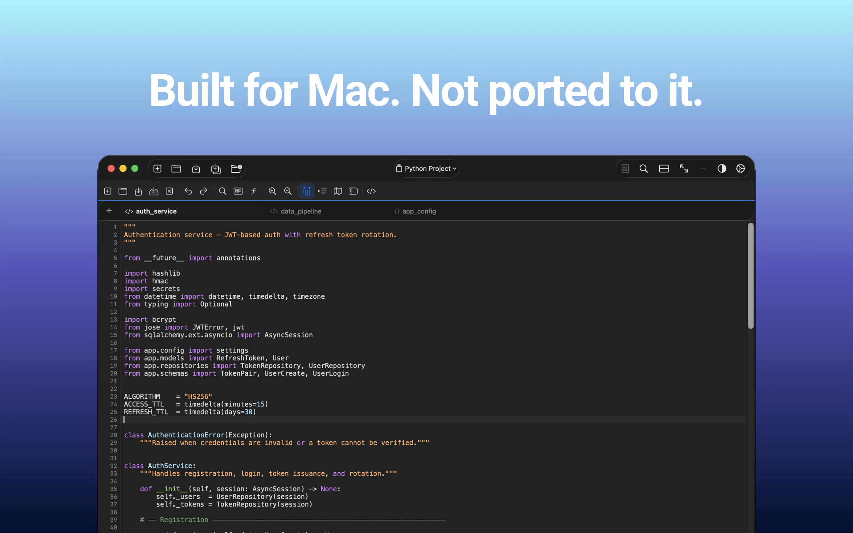Click 'from __future__ import annotations' line
The width and height of the screenshot is (853, 533).
tap(192, 258)
